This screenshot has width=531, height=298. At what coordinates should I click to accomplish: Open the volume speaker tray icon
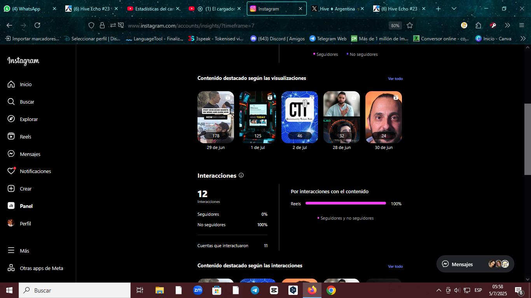click(457, 290)
